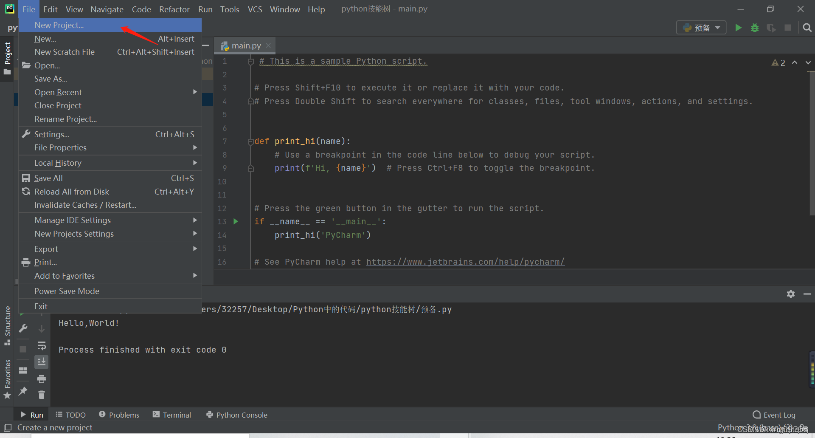Viewport: 815px width, 438px height.
Task: Choose Invalidate Caches / Restart...
Action: tap(110, 205)
